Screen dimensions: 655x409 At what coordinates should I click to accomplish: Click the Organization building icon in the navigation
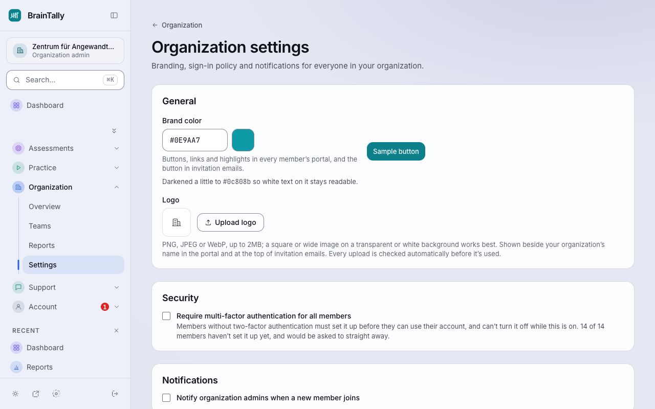coord(18,187)
